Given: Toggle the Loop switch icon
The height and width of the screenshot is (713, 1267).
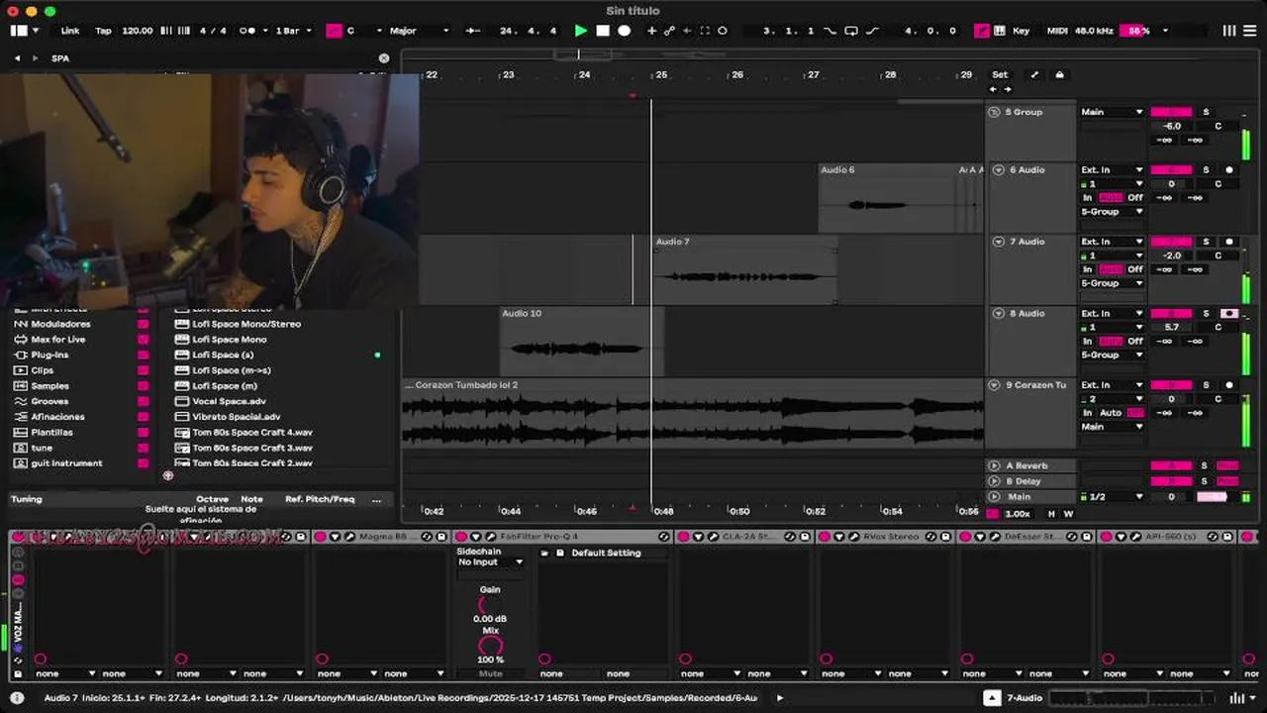Looking at the screenshot, I should (x=851, y=31).
